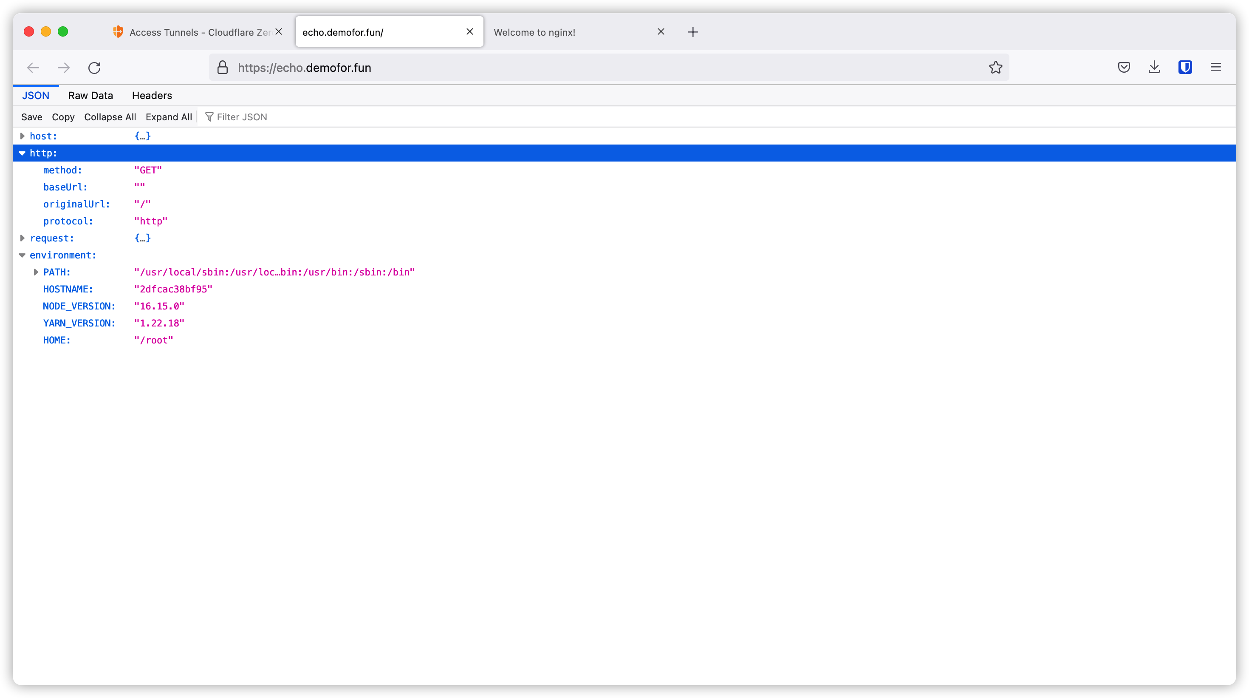Bookmark page with star icon

pyautogui.click(x=995, y=68)
